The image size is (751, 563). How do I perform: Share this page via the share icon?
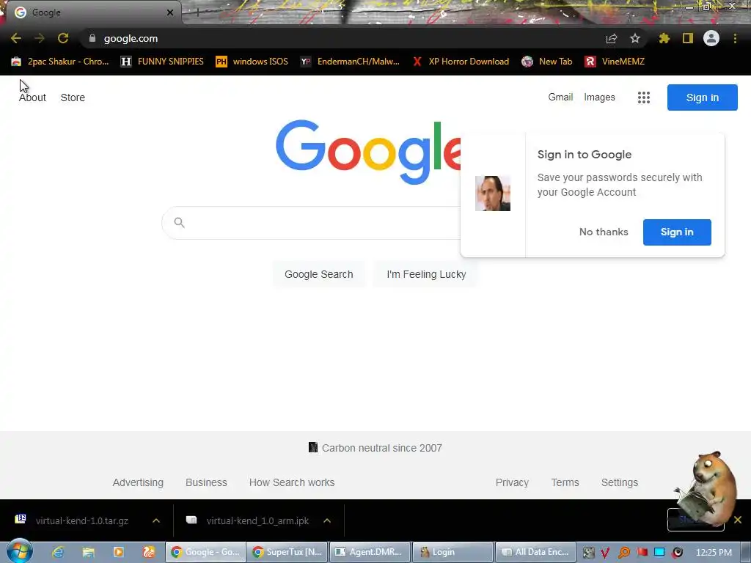point(612,38)
